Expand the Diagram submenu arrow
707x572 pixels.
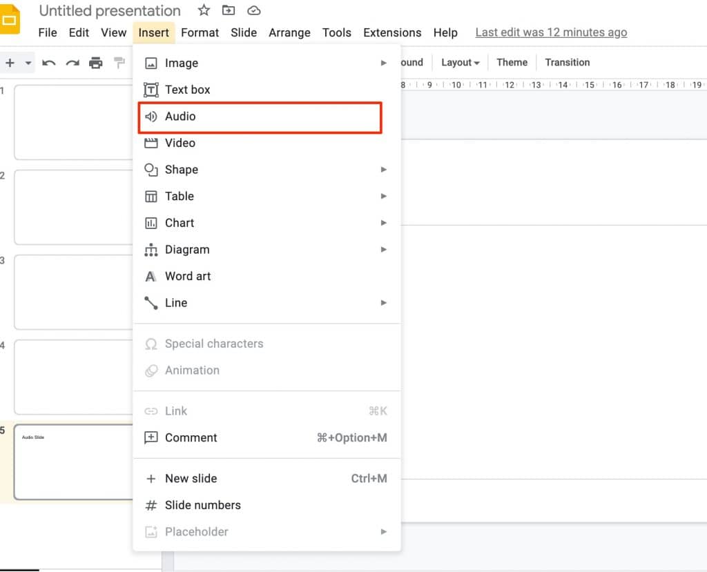point(384,249)
